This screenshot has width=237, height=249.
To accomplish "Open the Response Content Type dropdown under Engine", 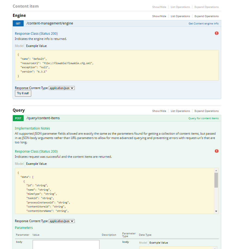I will coord(61,88).
